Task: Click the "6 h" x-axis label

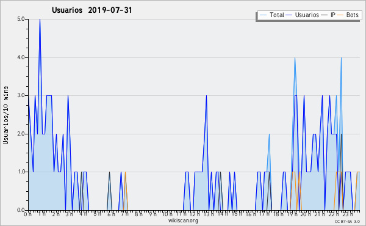Action: coord(111,214)
